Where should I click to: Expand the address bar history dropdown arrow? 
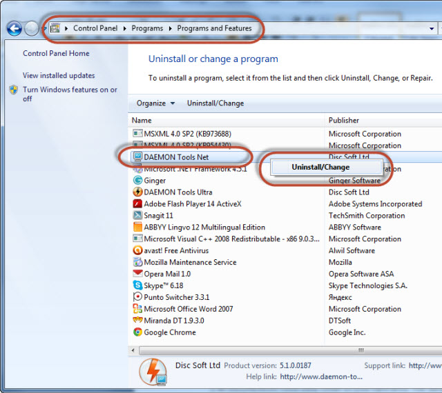(x=431, y=29)
